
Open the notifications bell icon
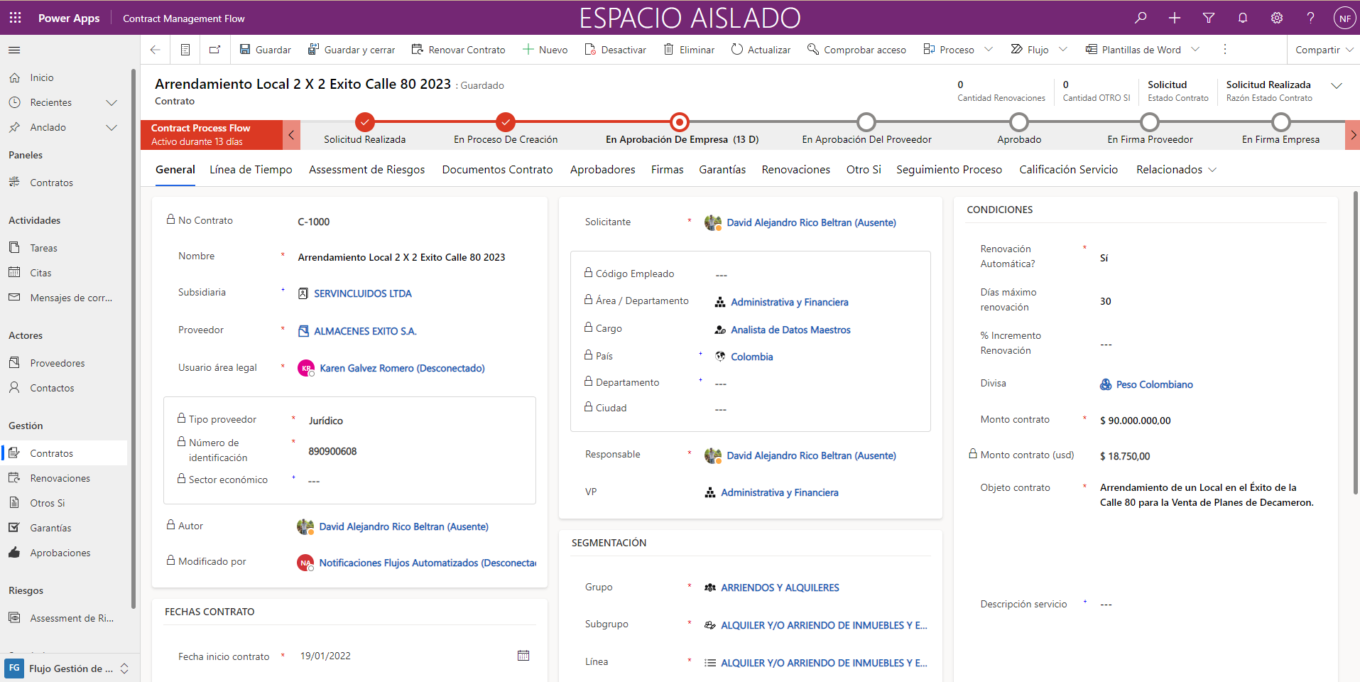tap(1243, 18)
